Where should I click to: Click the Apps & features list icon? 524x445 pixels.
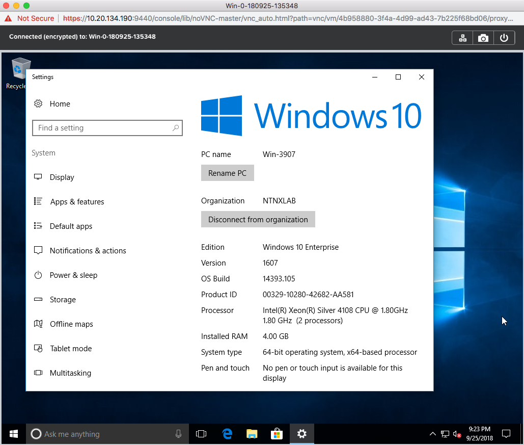38,201
